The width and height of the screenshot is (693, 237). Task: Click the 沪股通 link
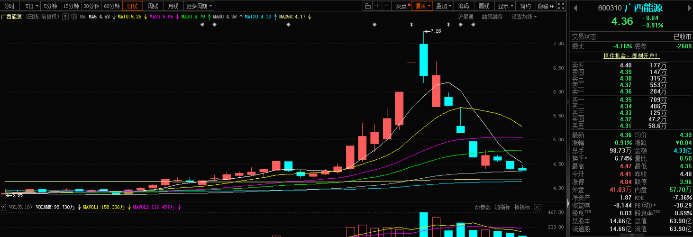tap(465, 17)
